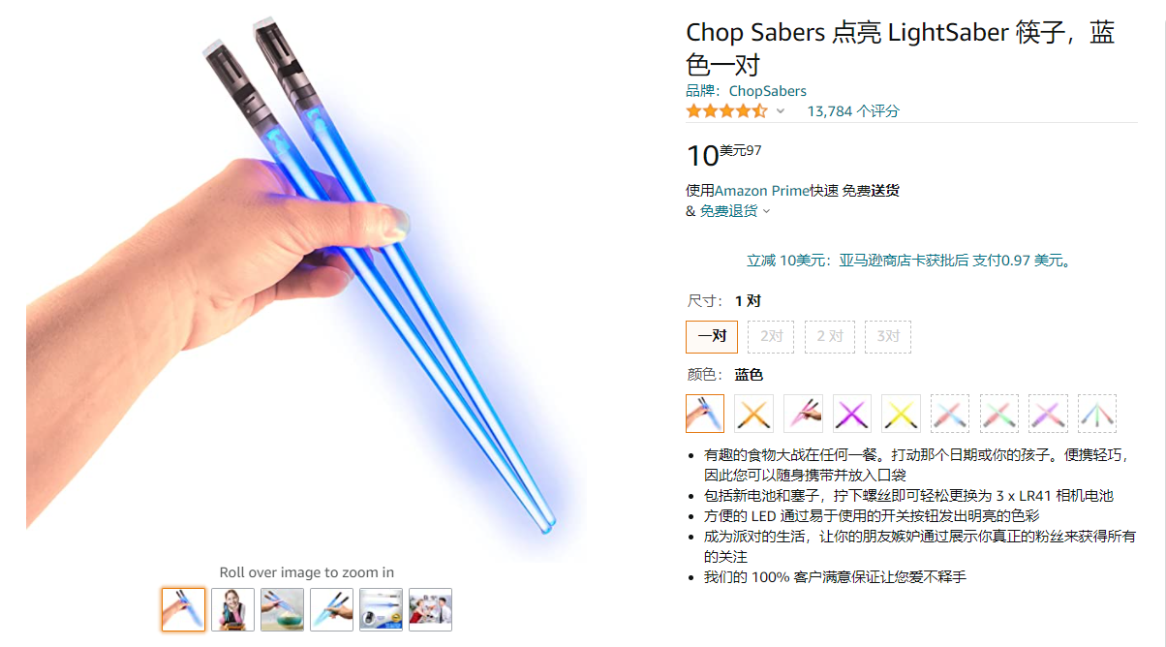Show the rice bowl photo thumbnail
This screenshot has width=1166, height=647.
(x=282, y=609)
